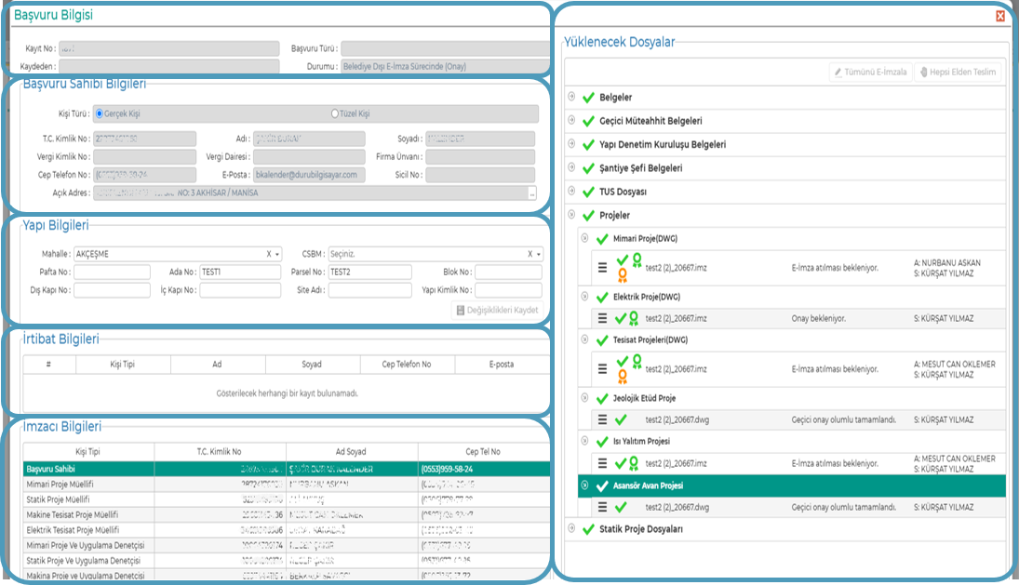Clear the Mahalle selection with X icon
Image resolution: width=1019 pixels, height=585 pixels.
[x=268, y=254]
